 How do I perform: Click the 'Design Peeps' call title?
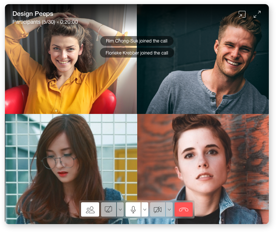pyautogui.click(x=33, y=14)
